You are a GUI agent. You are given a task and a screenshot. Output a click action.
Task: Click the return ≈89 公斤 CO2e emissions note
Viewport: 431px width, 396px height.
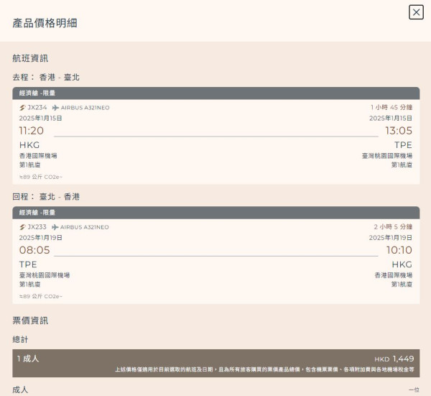pyautogui.click(x=41, y=296)
